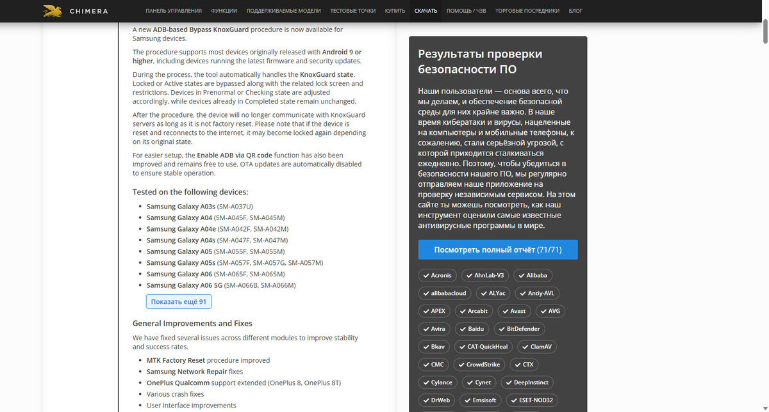Screen dimensions: 769x412
Task: Select the DrWeb badge
Action: [x=436, y=400]
